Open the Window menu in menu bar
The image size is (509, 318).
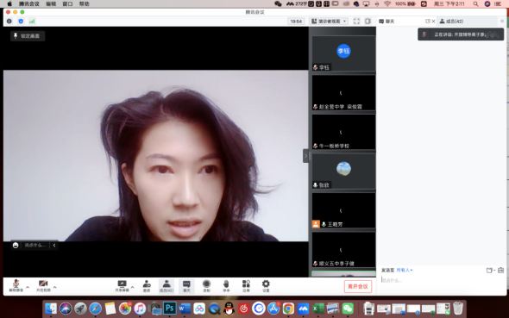(x=67, y=4)
